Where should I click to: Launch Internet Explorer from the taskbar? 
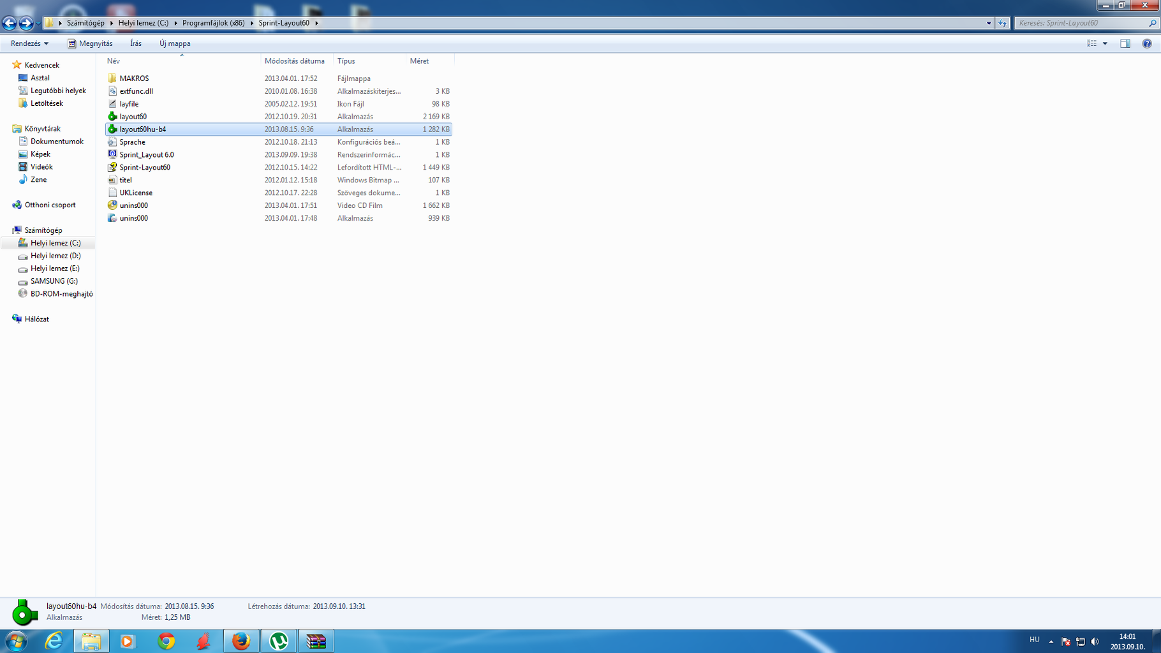pyautogui.click(x=54, y=641)
